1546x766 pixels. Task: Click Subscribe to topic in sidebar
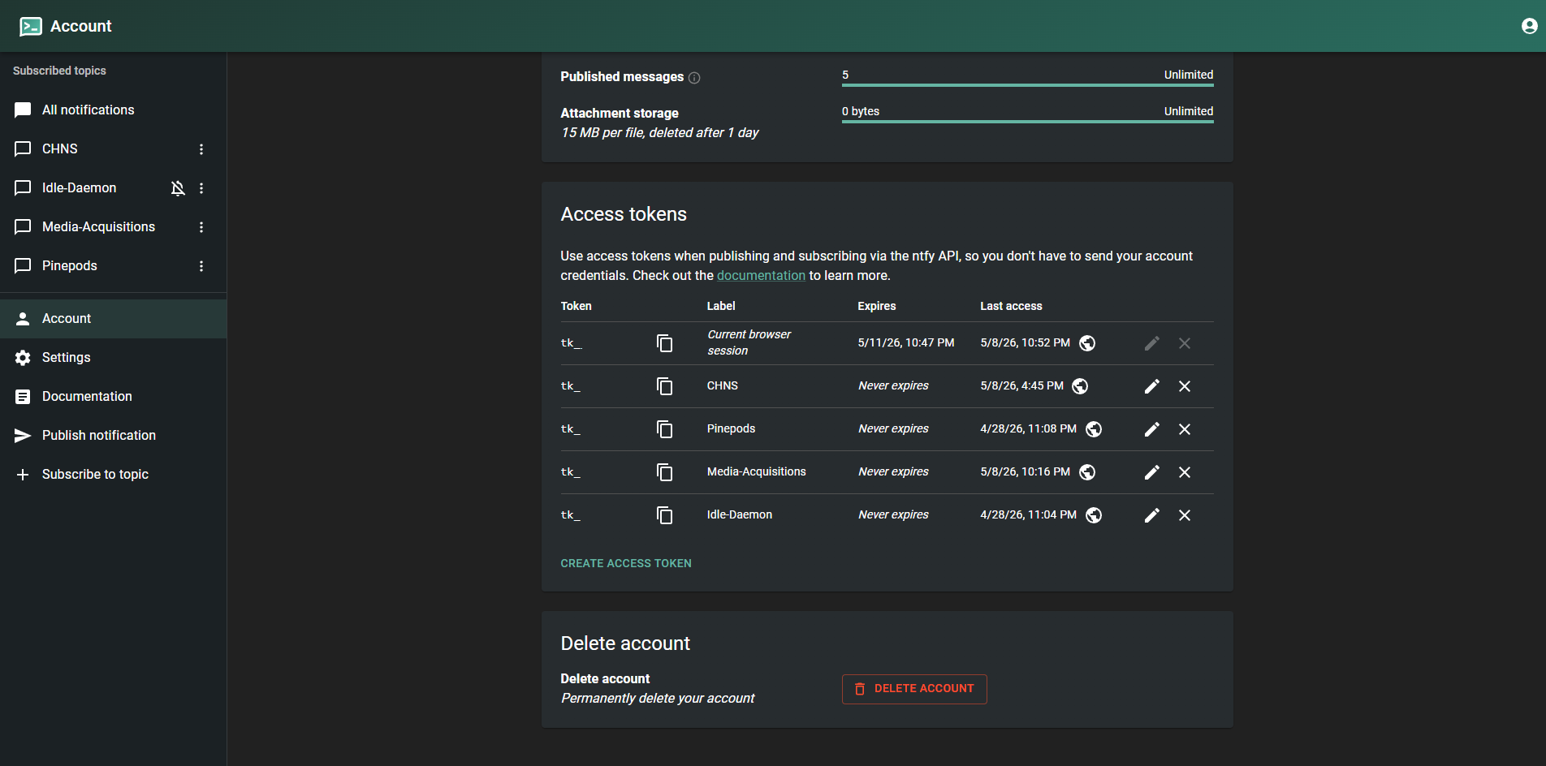point(113,475)
